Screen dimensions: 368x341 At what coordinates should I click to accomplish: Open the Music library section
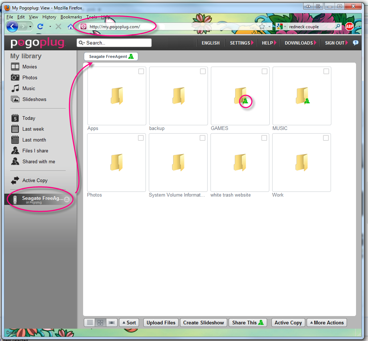[28, 88]
